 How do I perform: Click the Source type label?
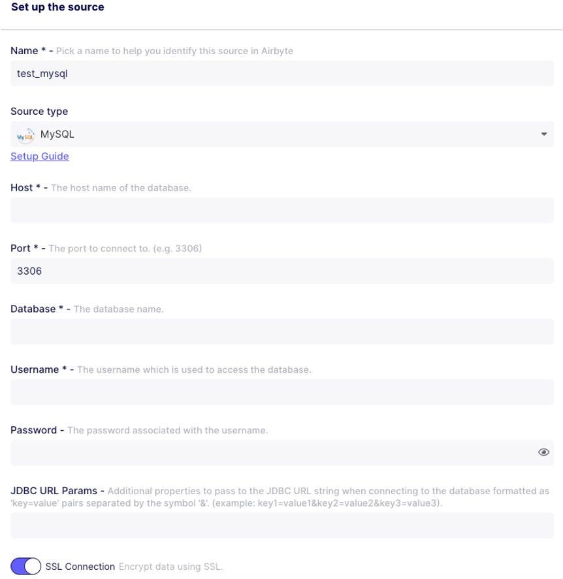point(39,112)
